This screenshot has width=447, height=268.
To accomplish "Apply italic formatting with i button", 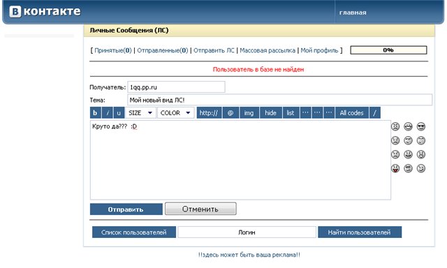I will click(108, 113).
